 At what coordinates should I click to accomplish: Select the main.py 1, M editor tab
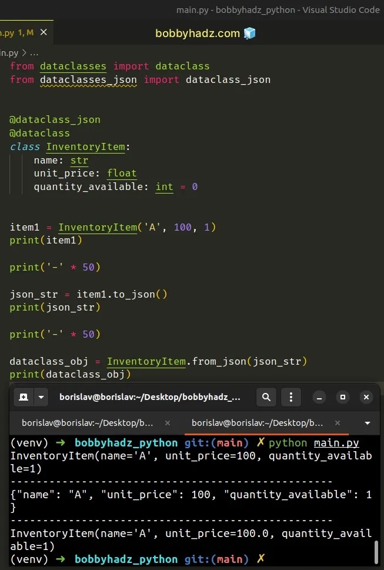coord(25,32)
